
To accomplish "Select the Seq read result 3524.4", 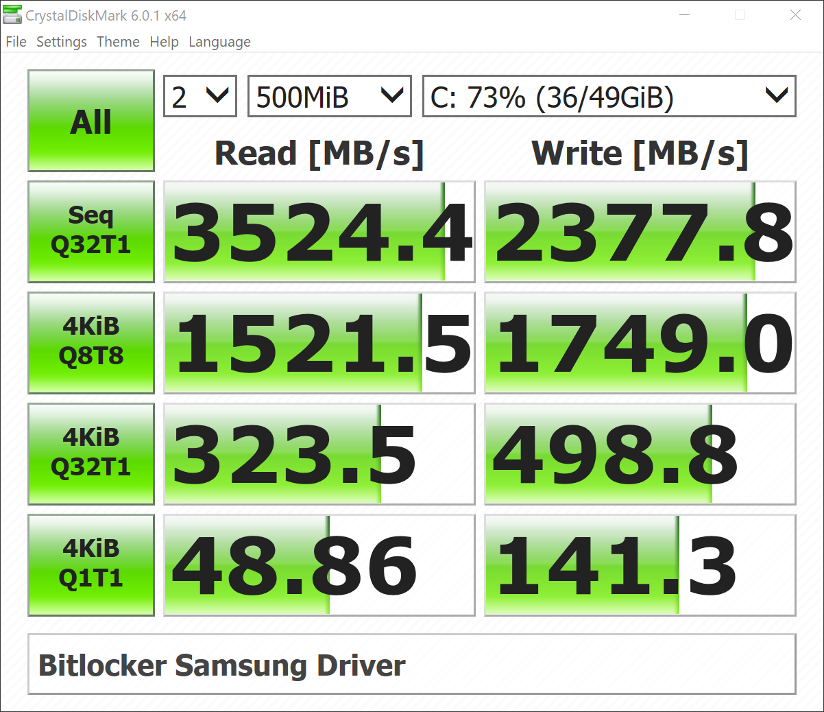I will (319, 232).
